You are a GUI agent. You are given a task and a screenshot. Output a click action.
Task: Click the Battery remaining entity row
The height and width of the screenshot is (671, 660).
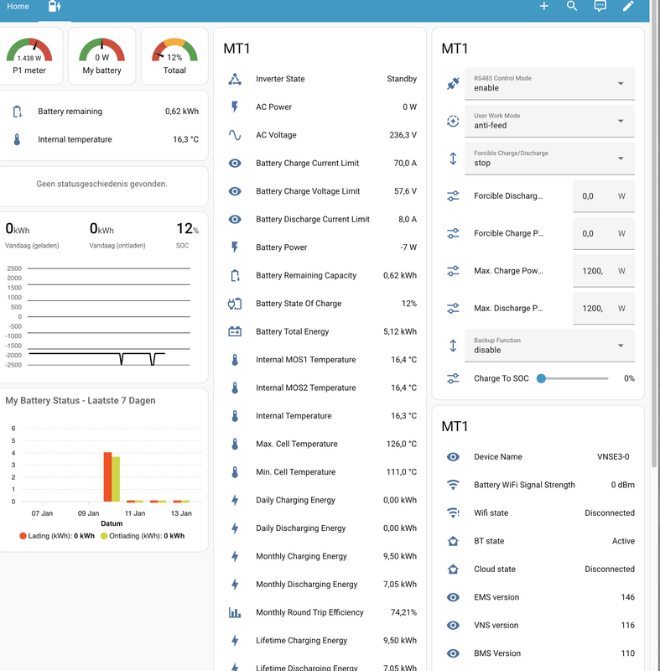click(105, 112)
